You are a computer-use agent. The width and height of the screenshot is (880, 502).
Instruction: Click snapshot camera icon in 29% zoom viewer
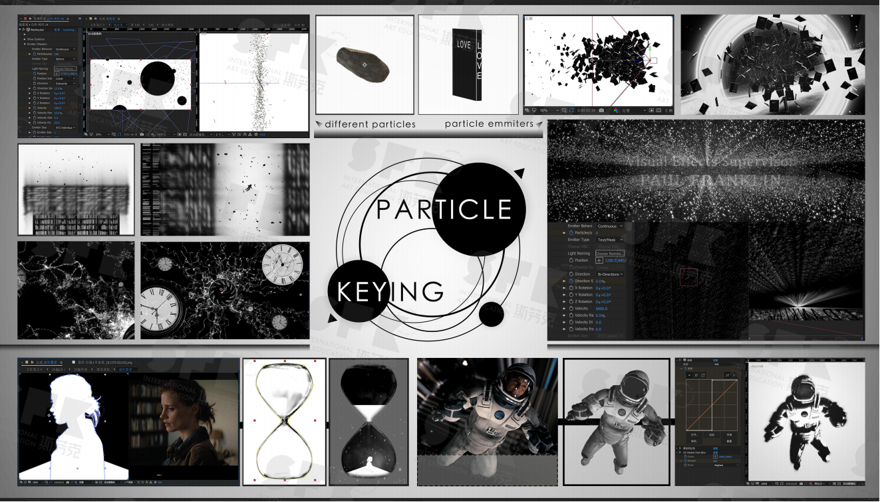point(142,133)
